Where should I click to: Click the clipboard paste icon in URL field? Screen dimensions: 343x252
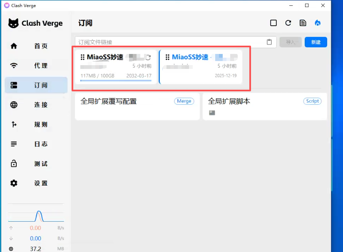269,42
